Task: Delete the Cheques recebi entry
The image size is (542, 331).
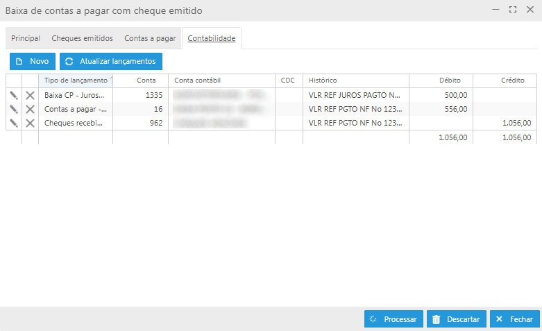Action: [30, 123]
